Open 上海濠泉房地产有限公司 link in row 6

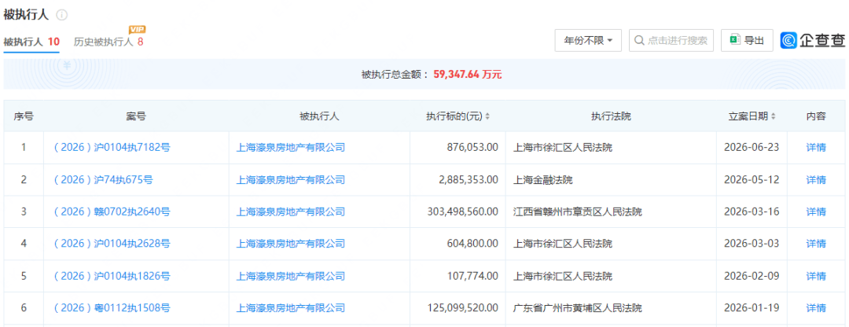(x=291, y=308)
